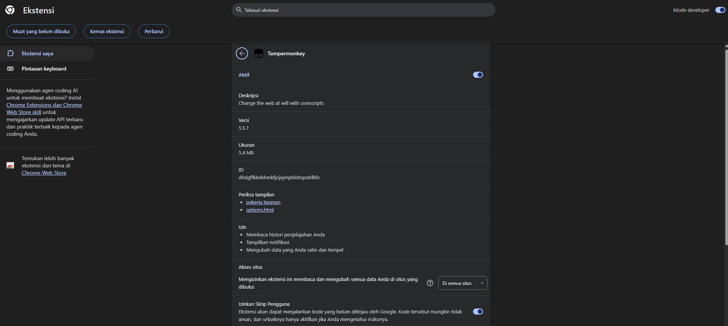Click the Tampermonkey title text

(286, 53)
